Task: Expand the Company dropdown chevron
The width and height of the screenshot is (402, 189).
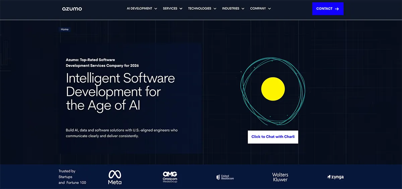Action: coord(269,9)
